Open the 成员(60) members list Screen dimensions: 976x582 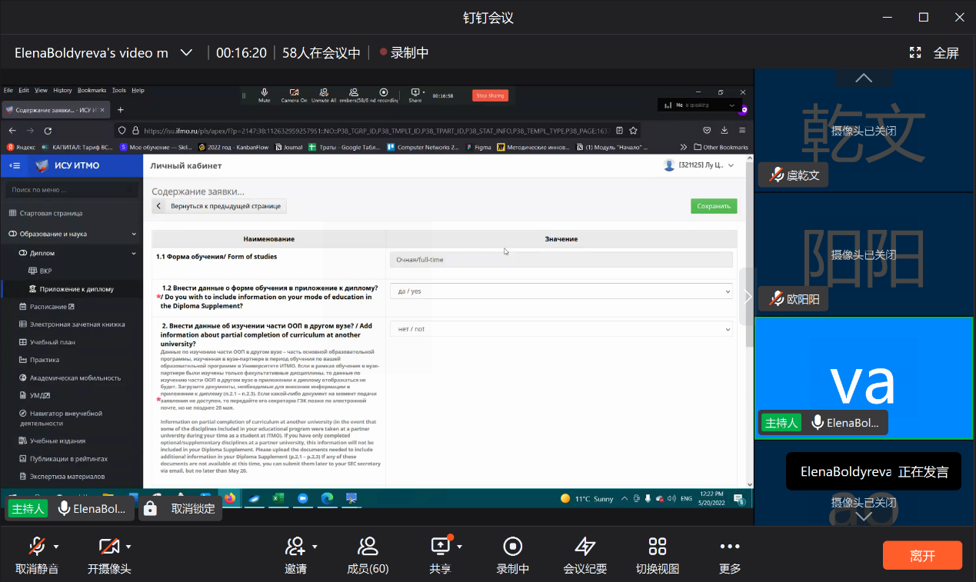pos(368,555)
